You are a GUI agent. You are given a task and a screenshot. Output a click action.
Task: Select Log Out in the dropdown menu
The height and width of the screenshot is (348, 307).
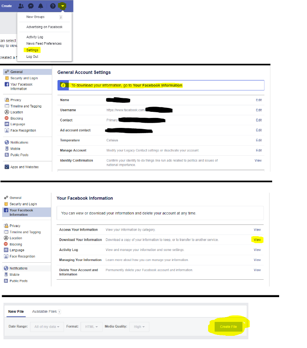[32, 57]
